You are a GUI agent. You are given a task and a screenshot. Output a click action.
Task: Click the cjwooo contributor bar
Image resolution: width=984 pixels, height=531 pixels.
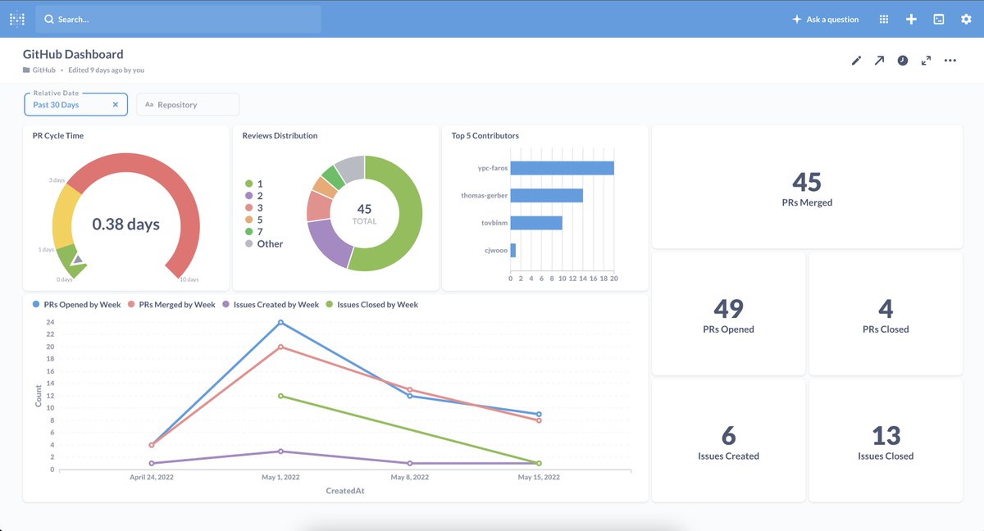coord(513,250)
